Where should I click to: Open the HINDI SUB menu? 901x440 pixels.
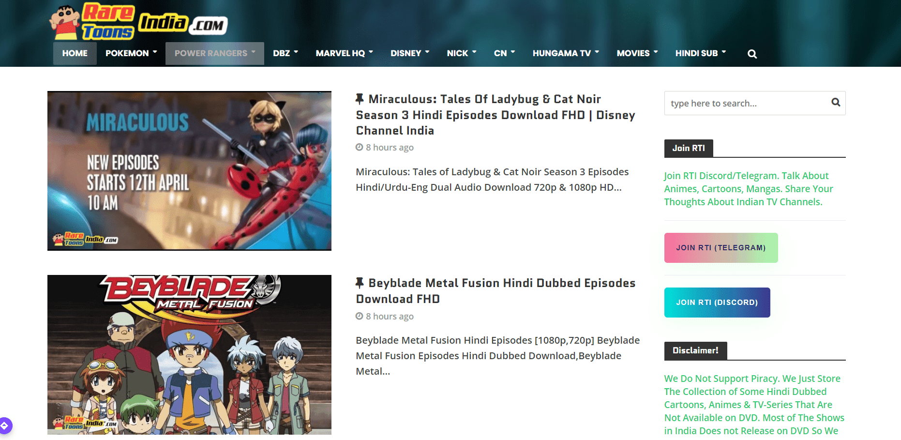[x=701, y=53]
